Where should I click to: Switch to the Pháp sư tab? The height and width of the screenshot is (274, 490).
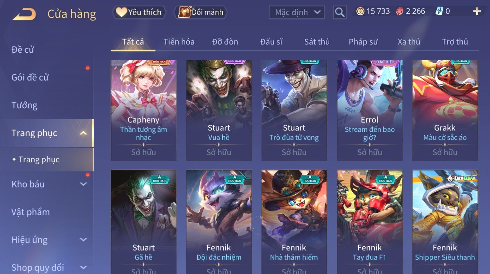pos(363,42)
